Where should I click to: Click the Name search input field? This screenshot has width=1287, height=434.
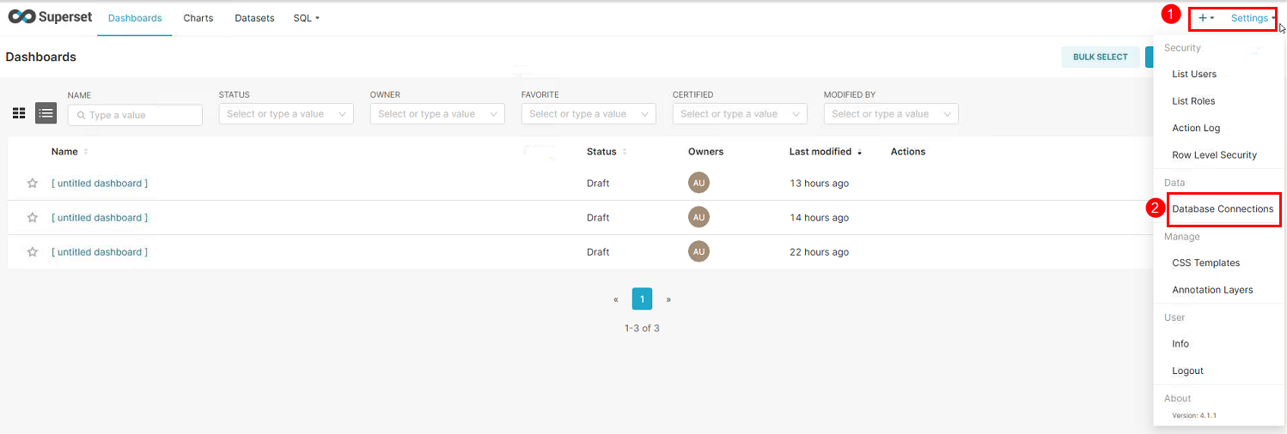pos(135,115)
